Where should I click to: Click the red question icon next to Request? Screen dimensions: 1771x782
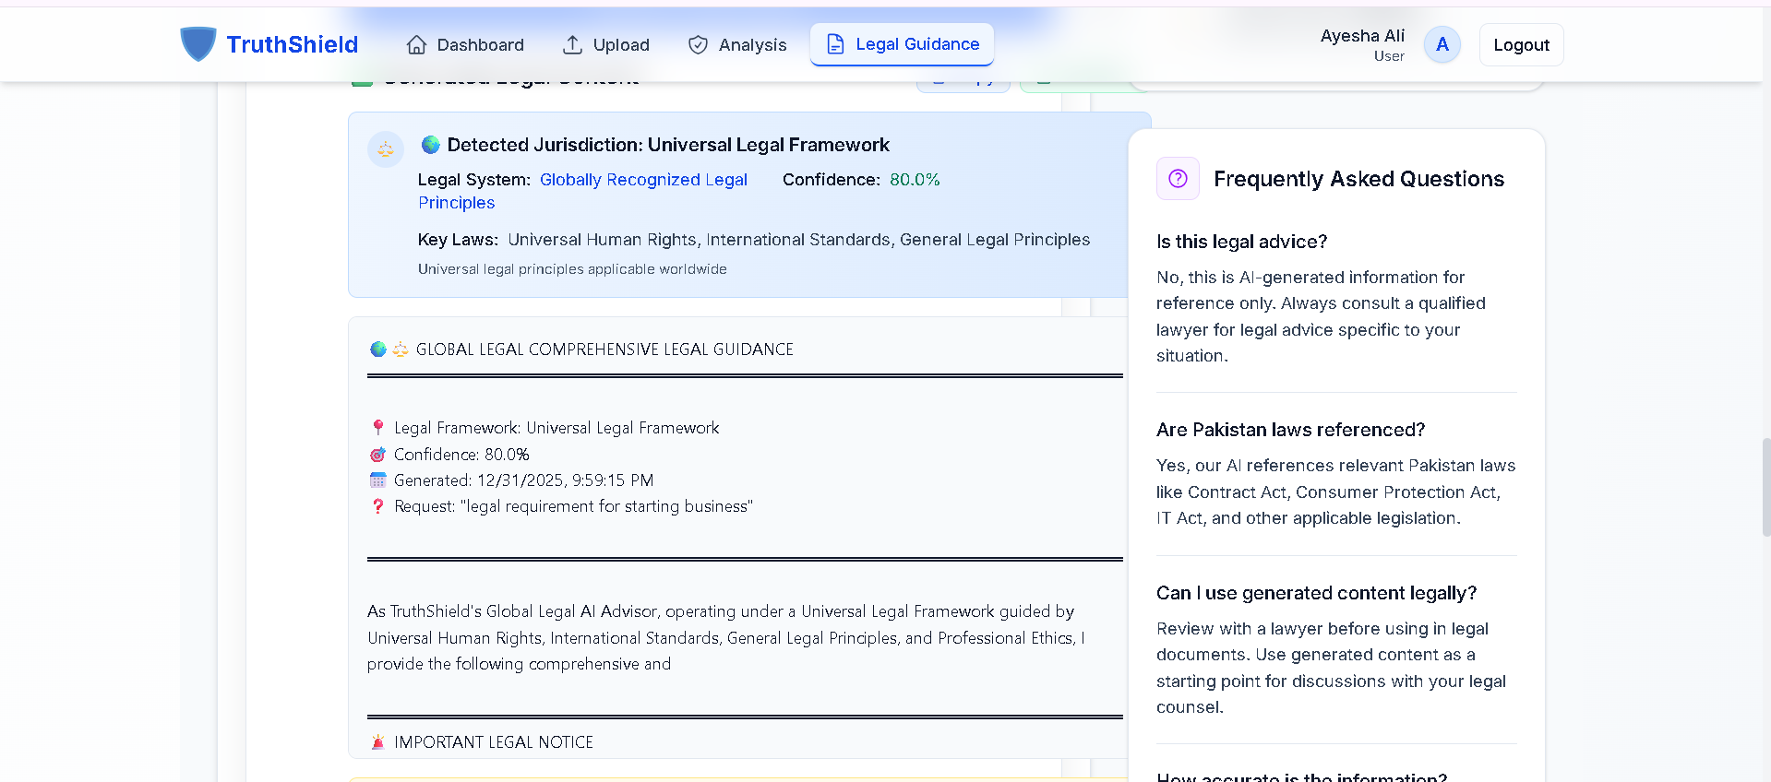point(377,506)
